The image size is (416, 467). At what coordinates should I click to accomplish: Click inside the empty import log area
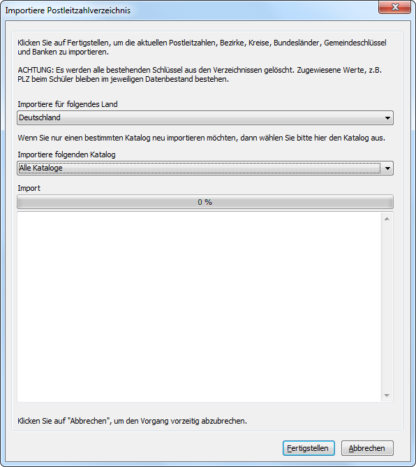pos(199,307)
